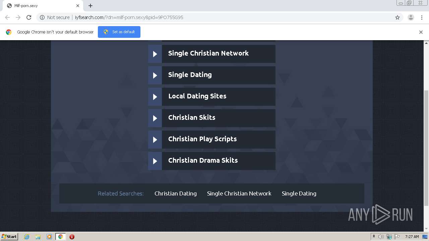The width and height of the screenshot is (429, 241).
Task: View site information for Not secure
Action: pos(55,17)
